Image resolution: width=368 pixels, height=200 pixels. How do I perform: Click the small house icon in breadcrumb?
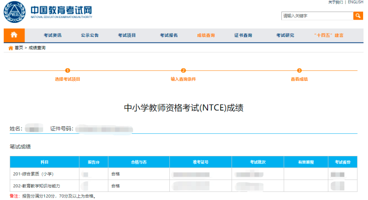click(x=11, y=48)
